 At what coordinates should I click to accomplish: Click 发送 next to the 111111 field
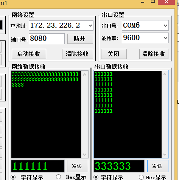pos(78,166)
